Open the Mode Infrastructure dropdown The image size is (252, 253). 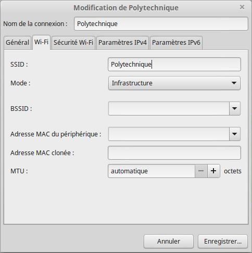174,83
